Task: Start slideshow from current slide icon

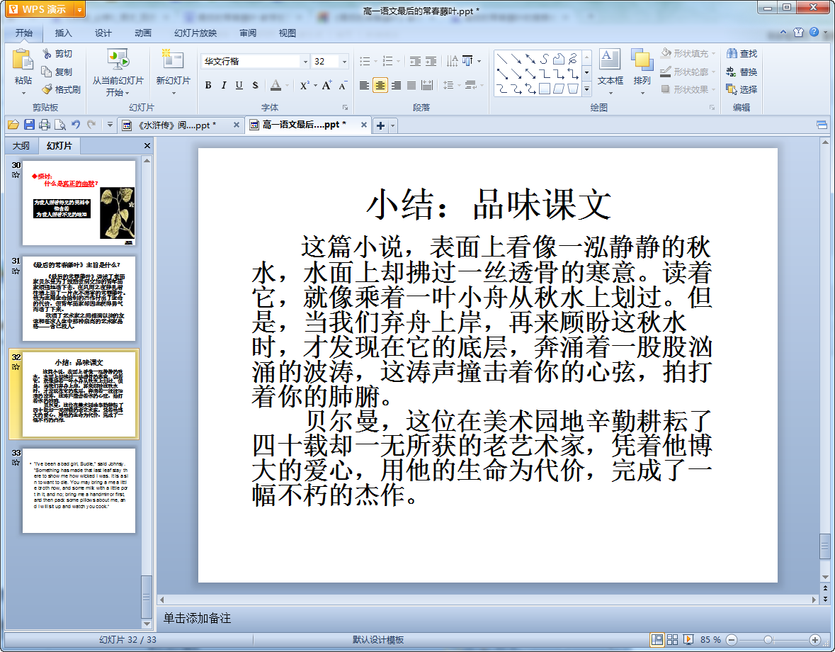Action: click(x=118, y=60)
